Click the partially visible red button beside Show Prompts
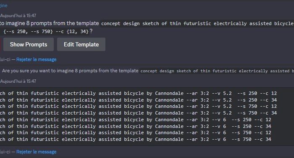The height and width of the screenshot is (158, 294). [x=0, y=44]
